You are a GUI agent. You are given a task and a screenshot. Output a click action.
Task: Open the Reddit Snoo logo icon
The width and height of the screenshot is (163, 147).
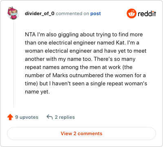132,13
